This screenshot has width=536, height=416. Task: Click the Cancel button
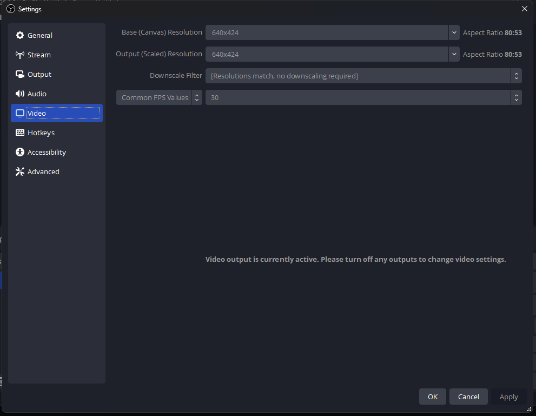468,397
